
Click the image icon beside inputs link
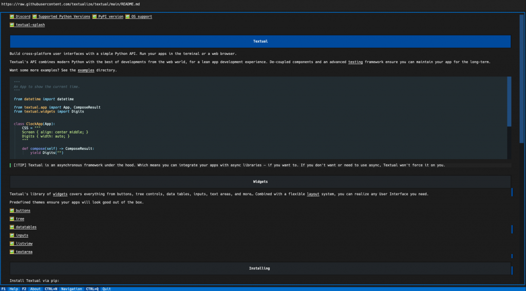12,236
